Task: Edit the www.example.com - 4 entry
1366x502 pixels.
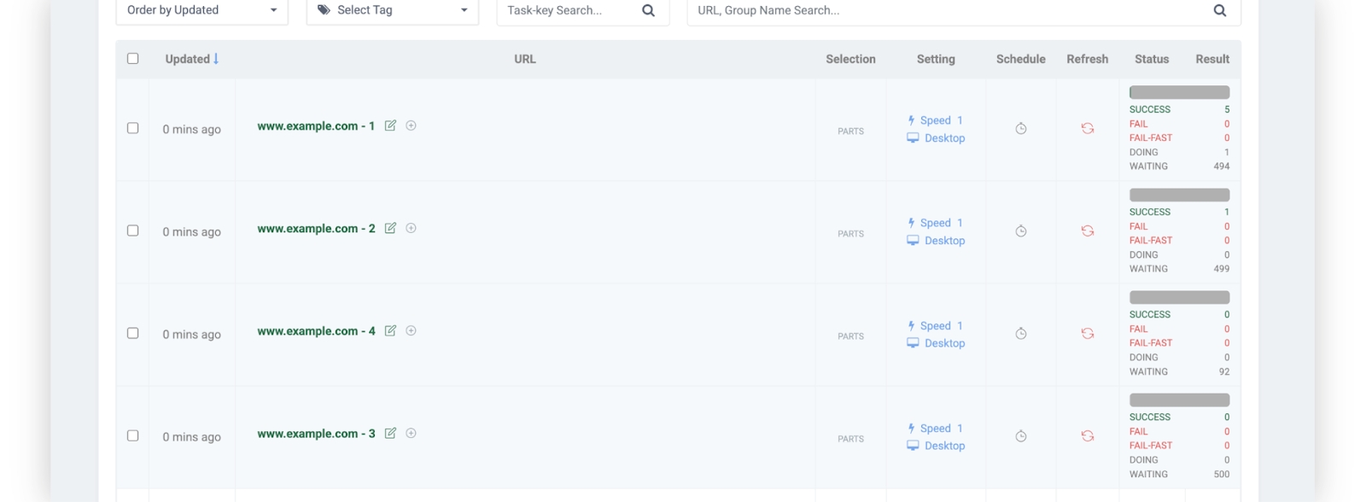Action: point(390,330)
